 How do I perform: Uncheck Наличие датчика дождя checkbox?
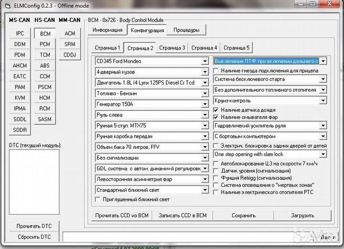tap(216, 110)
